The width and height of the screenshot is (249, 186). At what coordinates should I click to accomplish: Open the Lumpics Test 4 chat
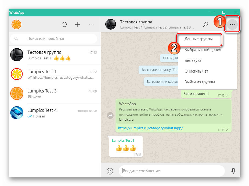coord(55,113)
